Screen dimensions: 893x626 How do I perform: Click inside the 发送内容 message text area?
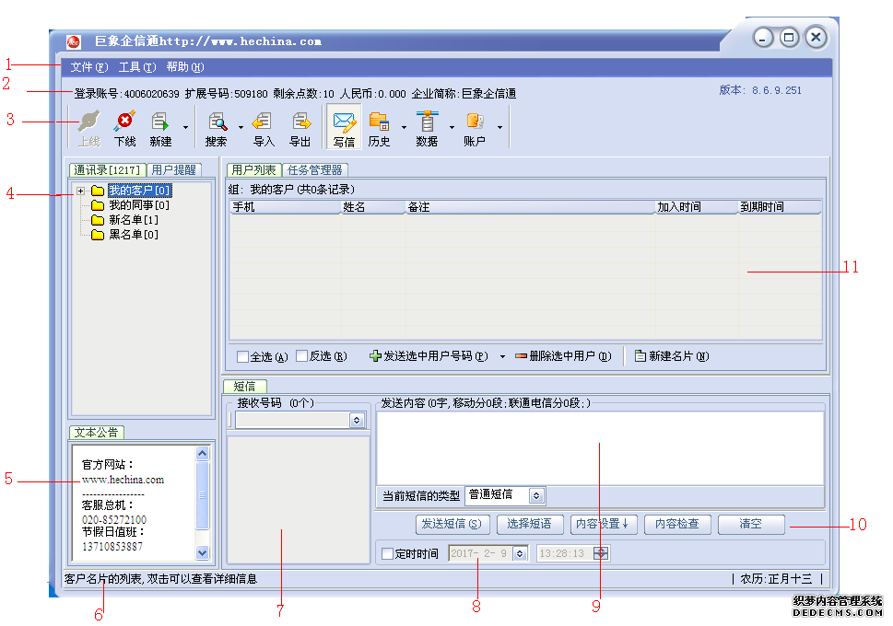point(599,446)
